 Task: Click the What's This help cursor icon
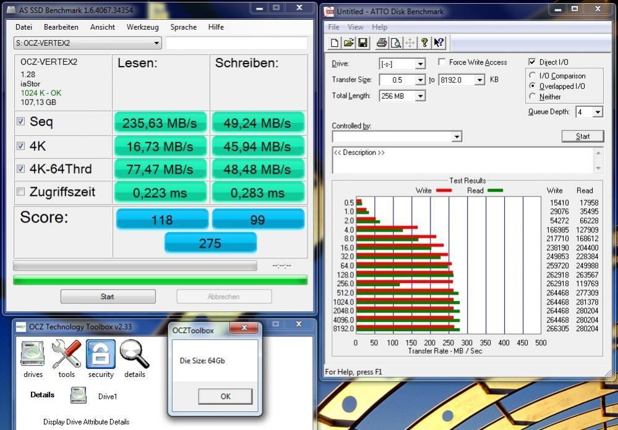pyautogui.click(x=439, y=43)
